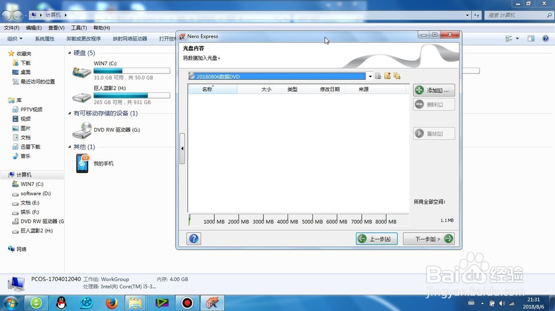Click 系统属性 in Explorer toolbar
The image size is (555, 311).
(x=44, y=39)
